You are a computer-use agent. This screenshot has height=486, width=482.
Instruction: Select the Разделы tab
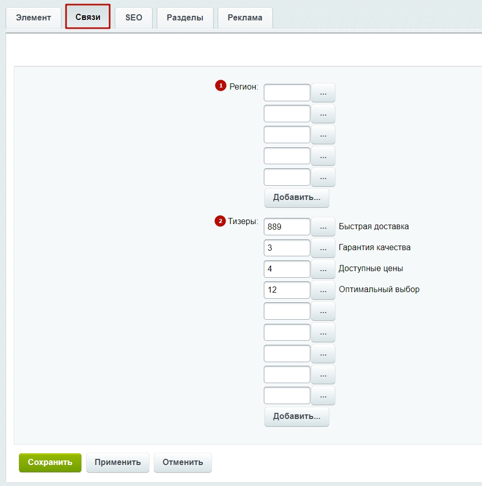[x=185, y=18]
